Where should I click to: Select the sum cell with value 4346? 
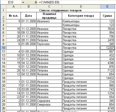tap(107, 63)
